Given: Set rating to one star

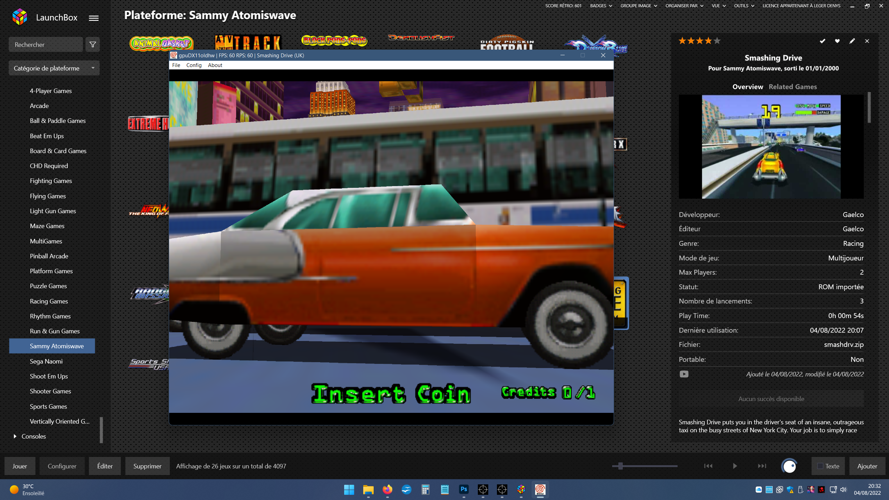Looking at the screenshot, I should (x=682, y=41).
